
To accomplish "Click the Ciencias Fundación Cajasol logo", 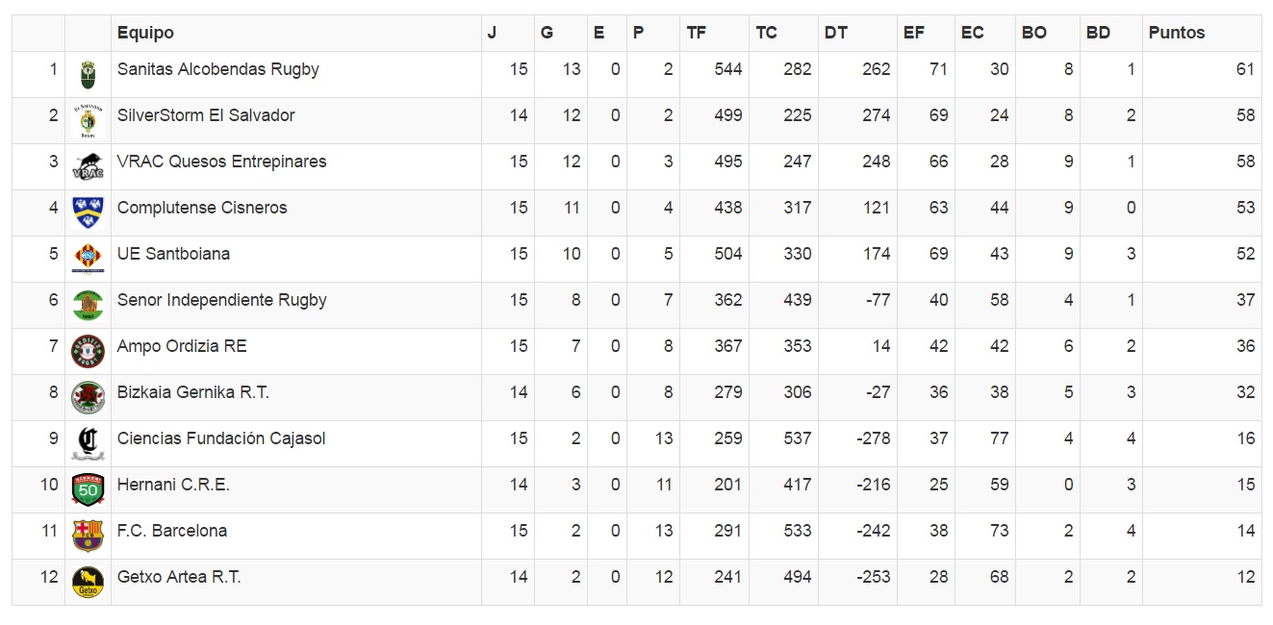I will tap(88, 443).
